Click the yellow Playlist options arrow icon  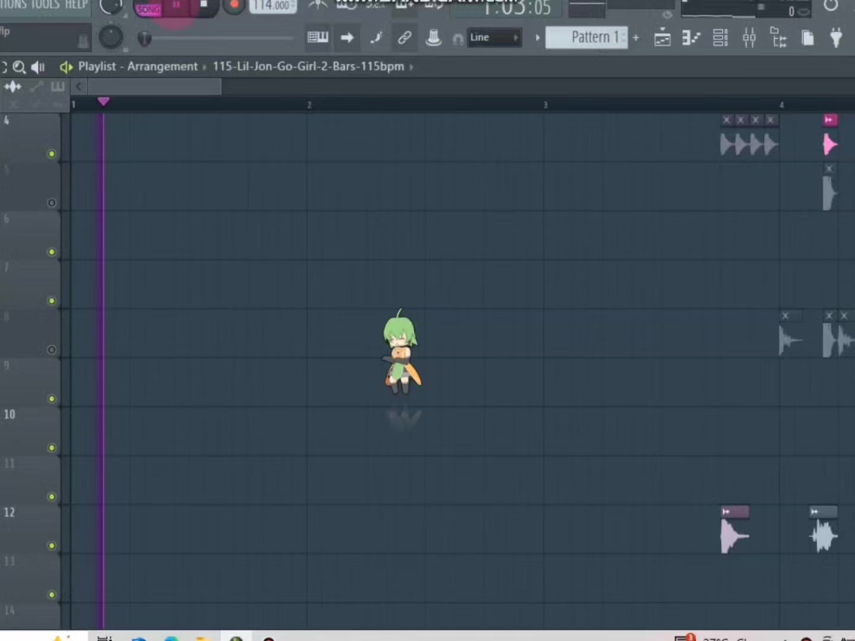(66, 67)
